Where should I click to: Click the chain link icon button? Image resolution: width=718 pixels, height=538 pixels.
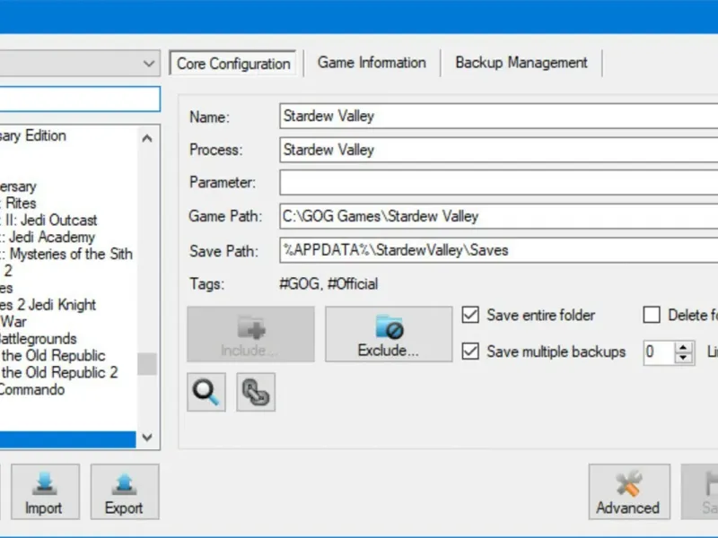(256, 392)
